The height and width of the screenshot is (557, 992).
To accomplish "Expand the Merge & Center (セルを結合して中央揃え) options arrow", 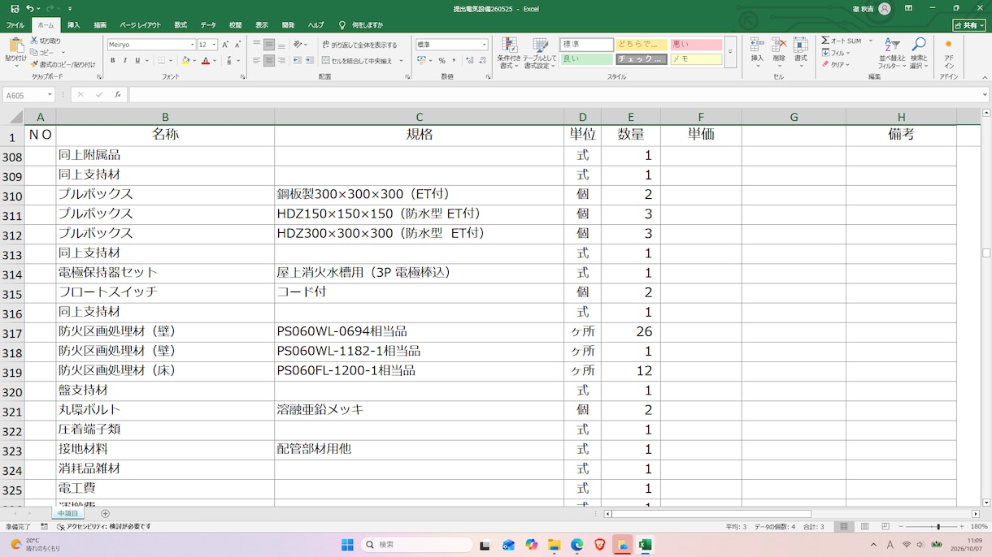I will coord(400,61).
